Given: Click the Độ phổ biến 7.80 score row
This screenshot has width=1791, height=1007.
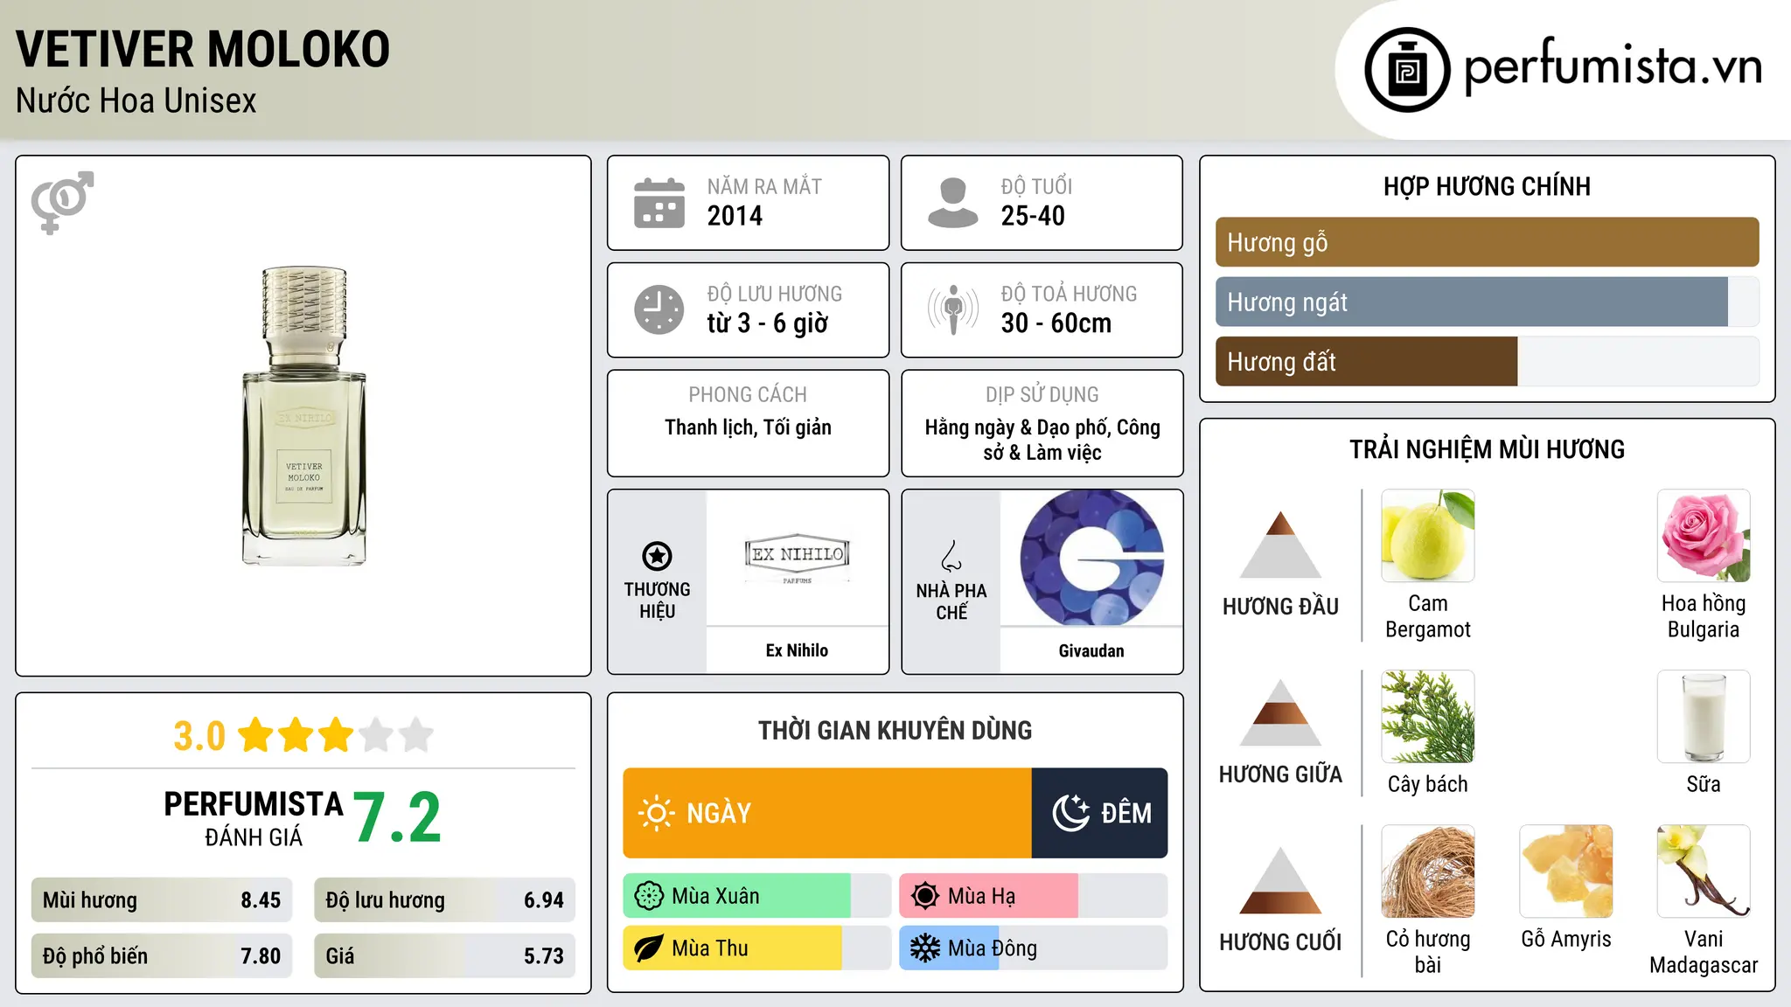Looking at the screenshot, I should [162, 955].
